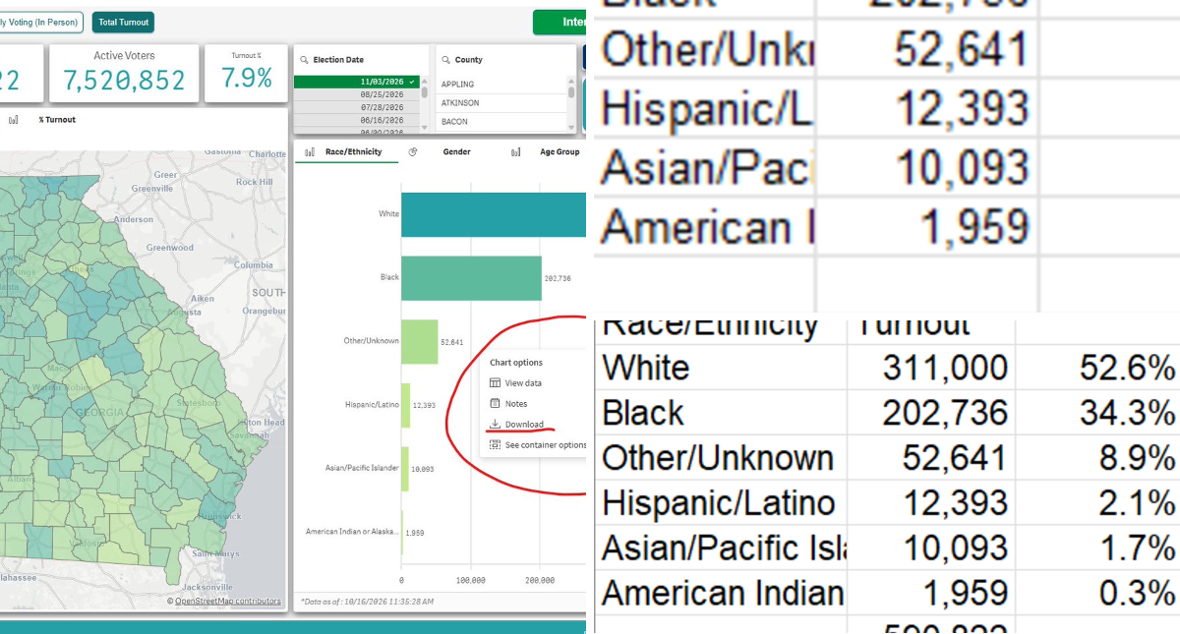The image size is (1180, 634).
Task: Click the 2.1% cell in the spreadsheet
Action: coord(1097,503)
